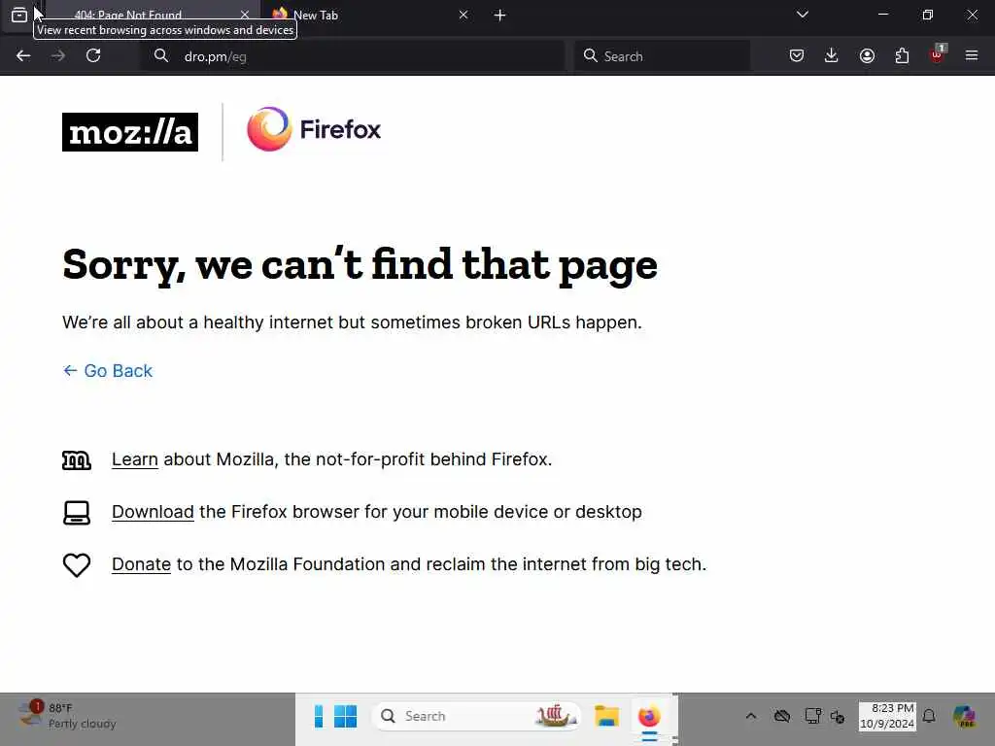Open the Downloads panel

pos(832,55)
